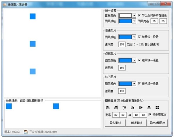
Task: Click the 透明度 field showing 110
Action: click(x=122, y=91)
